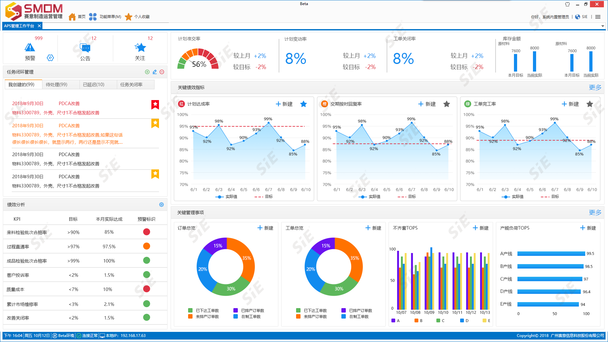Select the 已延迟(10) tab

(x=93, y=85)
